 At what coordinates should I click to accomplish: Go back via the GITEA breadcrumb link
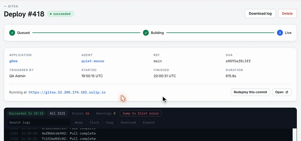11,6
